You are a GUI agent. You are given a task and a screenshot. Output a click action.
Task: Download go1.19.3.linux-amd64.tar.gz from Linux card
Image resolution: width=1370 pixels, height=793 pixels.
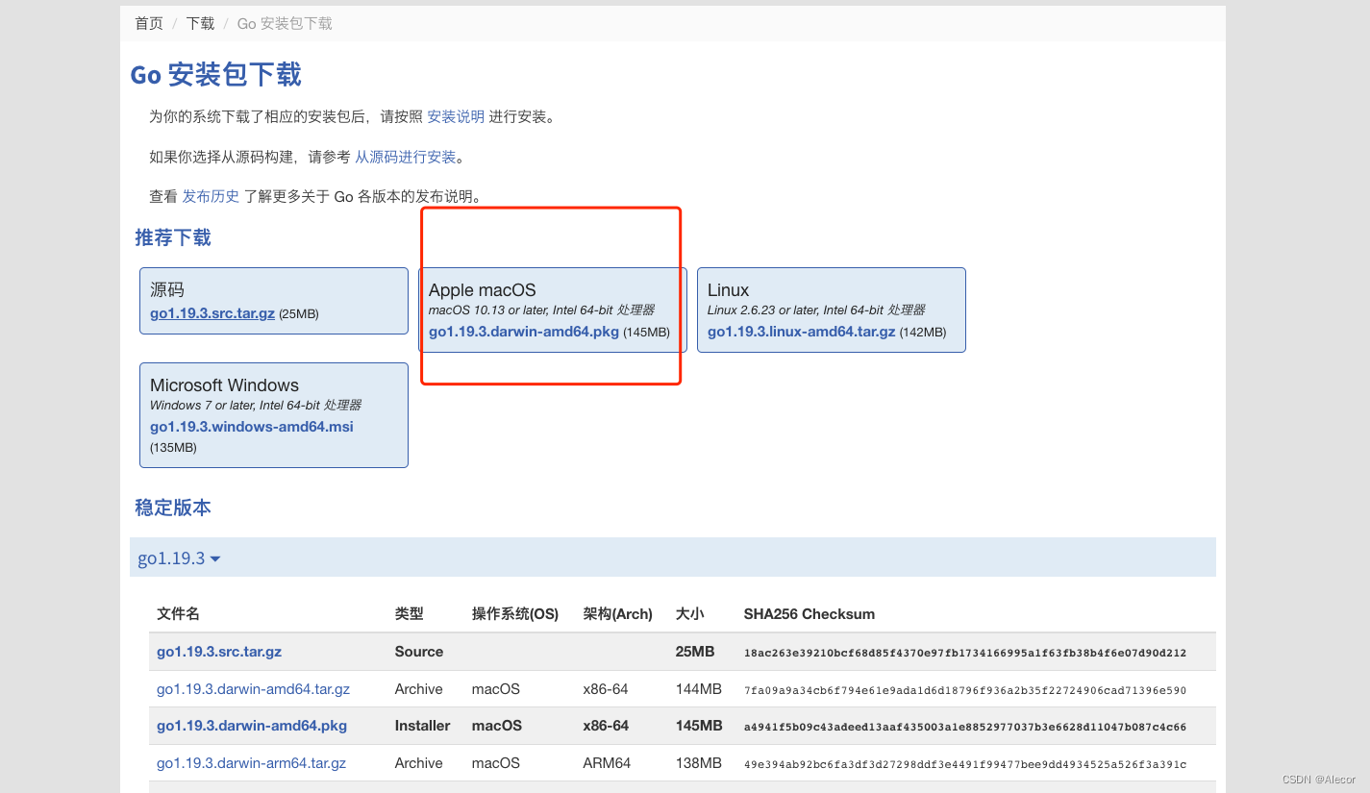(802, 332)
